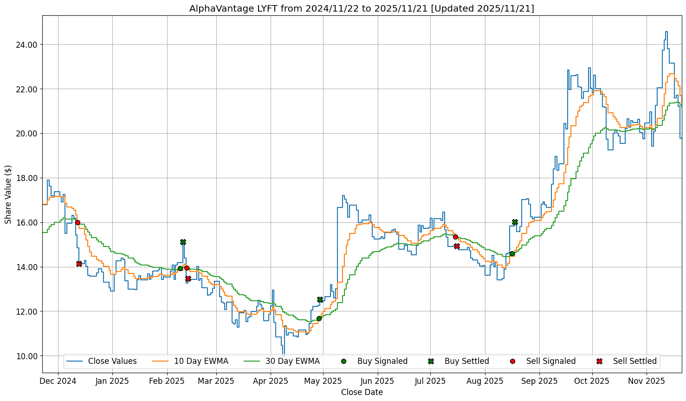Click the Sell Settled marker in July 2025

[457, 246]
